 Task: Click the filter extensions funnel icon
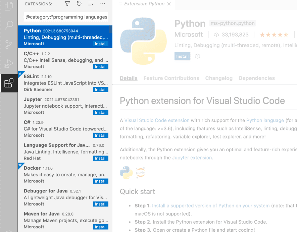pos(67,4)
